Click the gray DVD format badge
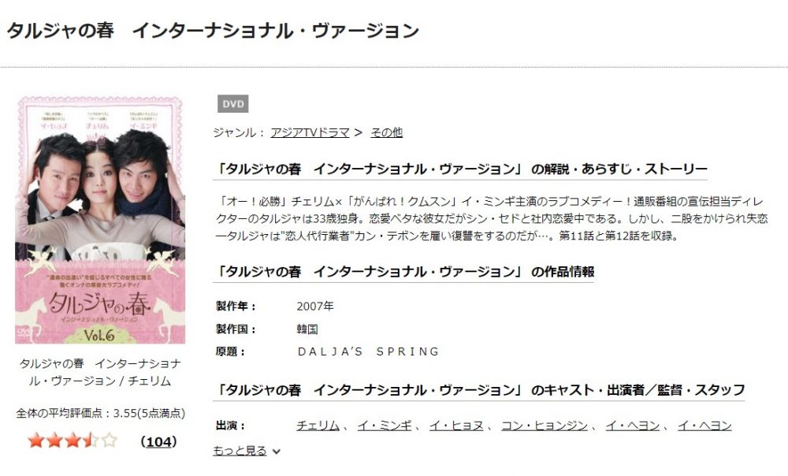Image resolution: width=788 pixels, height=476 pixels. (x=232, y=104)
